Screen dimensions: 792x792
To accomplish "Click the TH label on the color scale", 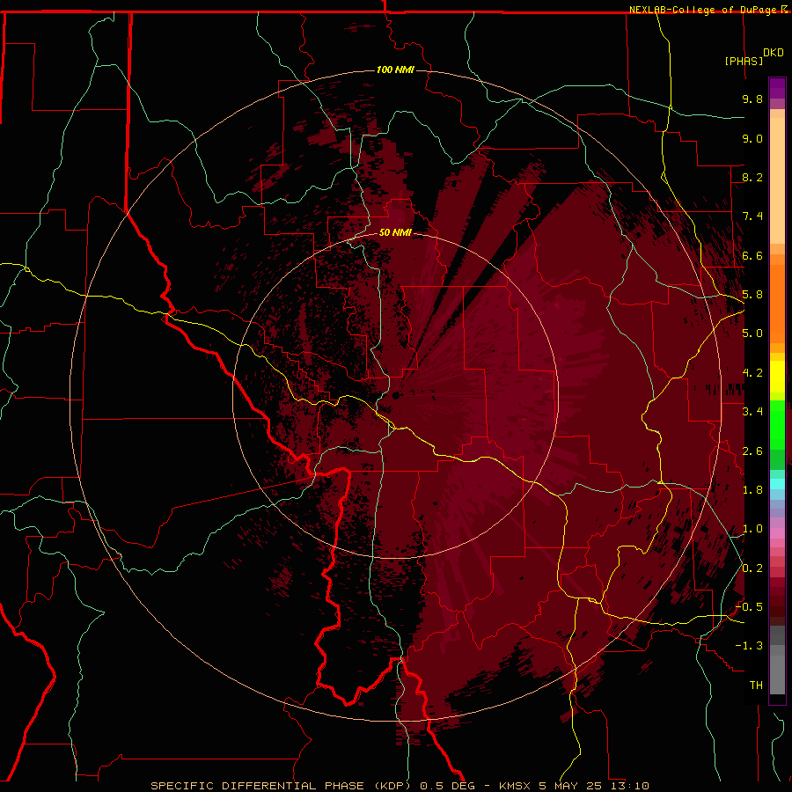I will click(756, 686).
